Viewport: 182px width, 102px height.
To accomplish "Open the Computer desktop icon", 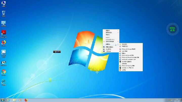I will [4, 4].
